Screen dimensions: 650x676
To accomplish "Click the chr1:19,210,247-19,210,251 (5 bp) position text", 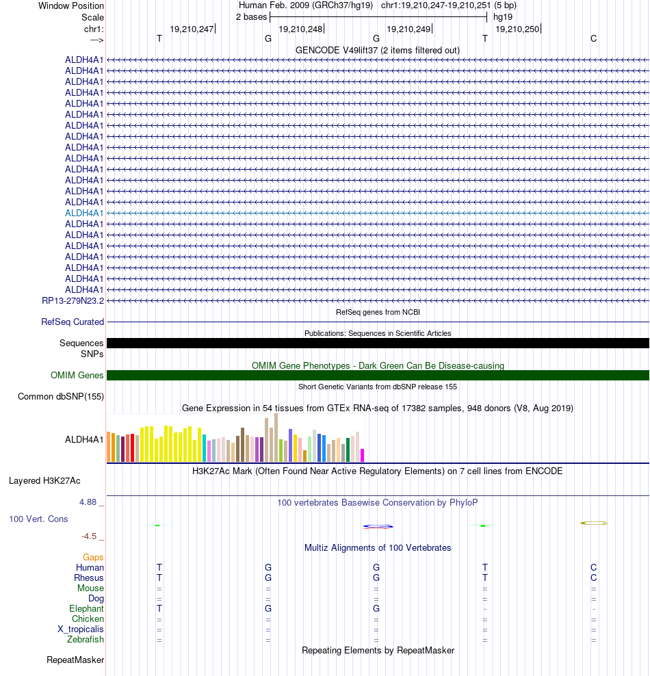I will tap(449, 5).
